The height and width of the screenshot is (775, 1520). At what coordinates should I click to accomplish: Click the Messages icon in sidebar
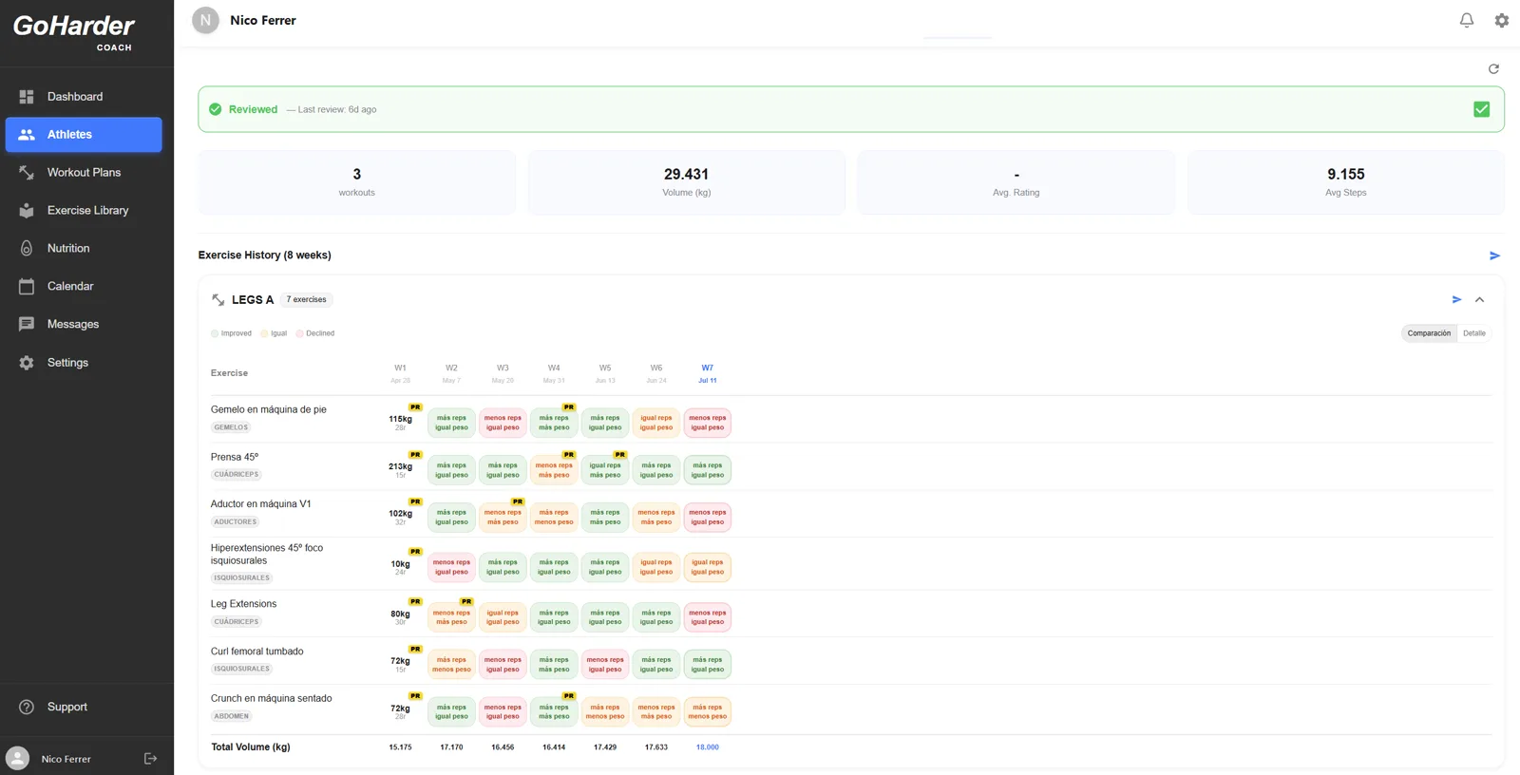point(27,325)
